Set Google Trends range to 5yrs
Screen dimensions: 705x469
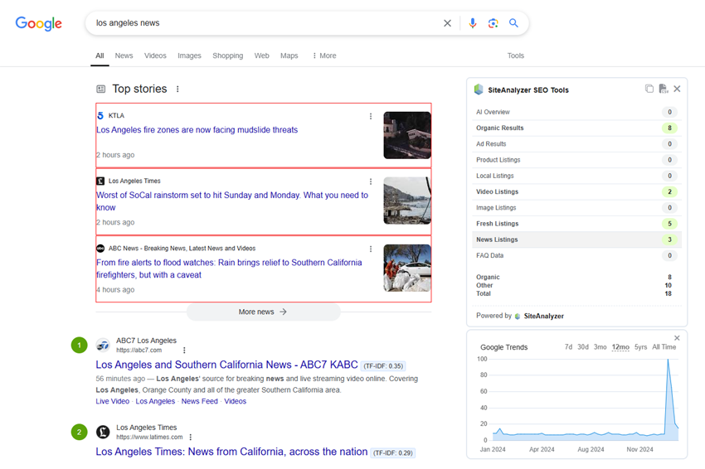coord(640,347)
